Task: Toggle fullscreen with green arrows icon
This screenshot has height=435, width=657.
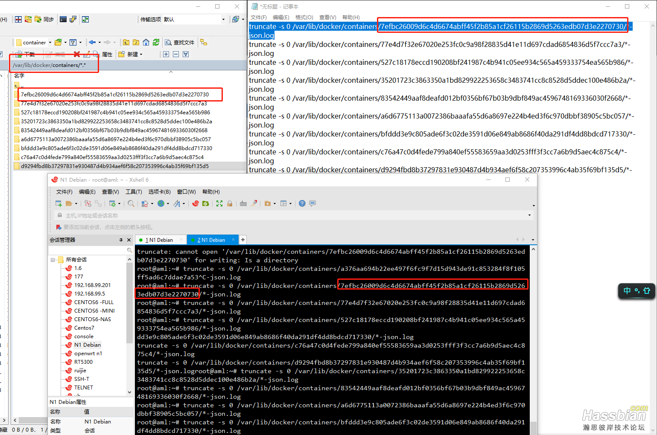Action: point(219,203)
